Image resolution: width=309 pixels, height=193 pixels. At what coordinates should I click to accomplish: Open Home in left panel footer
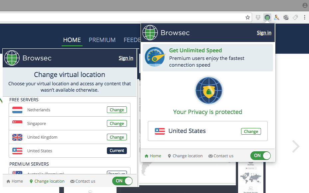[15, 181]
